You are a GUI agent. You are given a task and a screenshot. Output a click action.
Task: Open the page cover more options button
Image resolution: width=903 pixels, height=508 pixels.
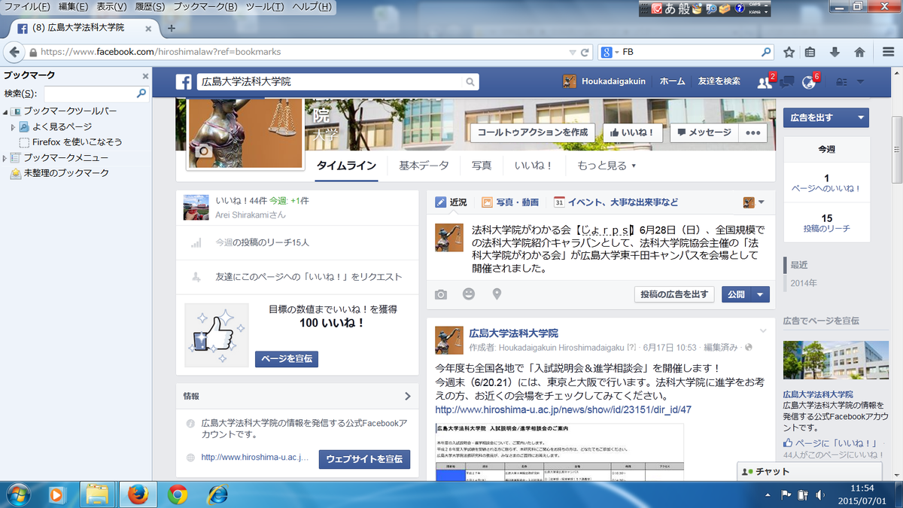(752, 132)
